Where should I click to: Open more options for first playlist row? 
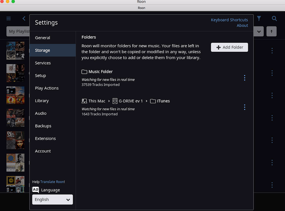[x=272, y=51]
